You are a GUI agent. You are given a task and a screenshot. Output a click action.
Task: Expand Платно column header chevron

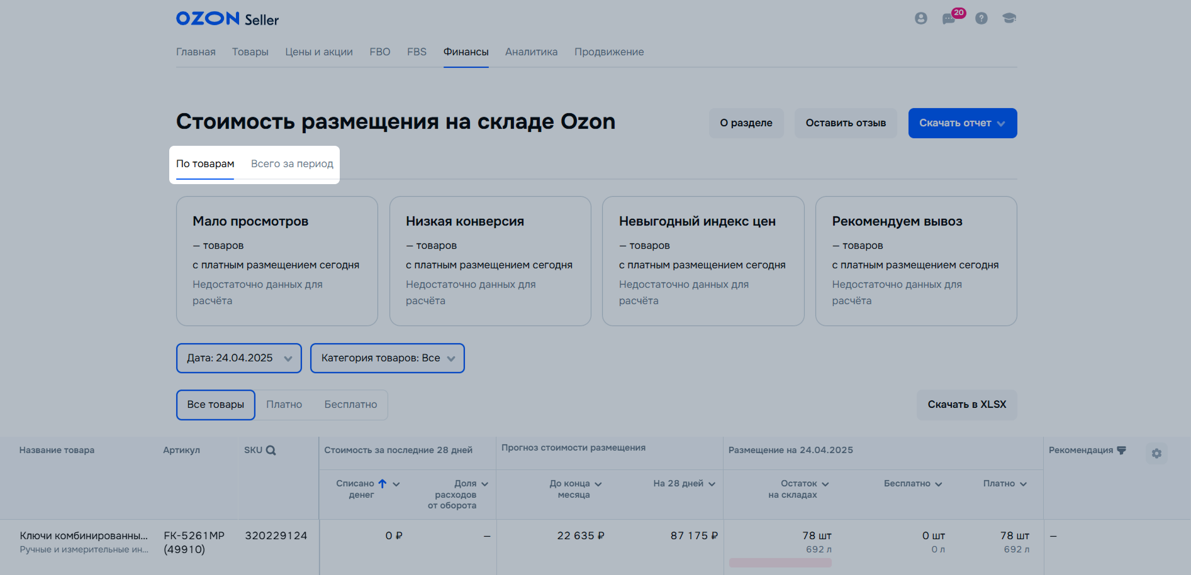[1023, 484]
